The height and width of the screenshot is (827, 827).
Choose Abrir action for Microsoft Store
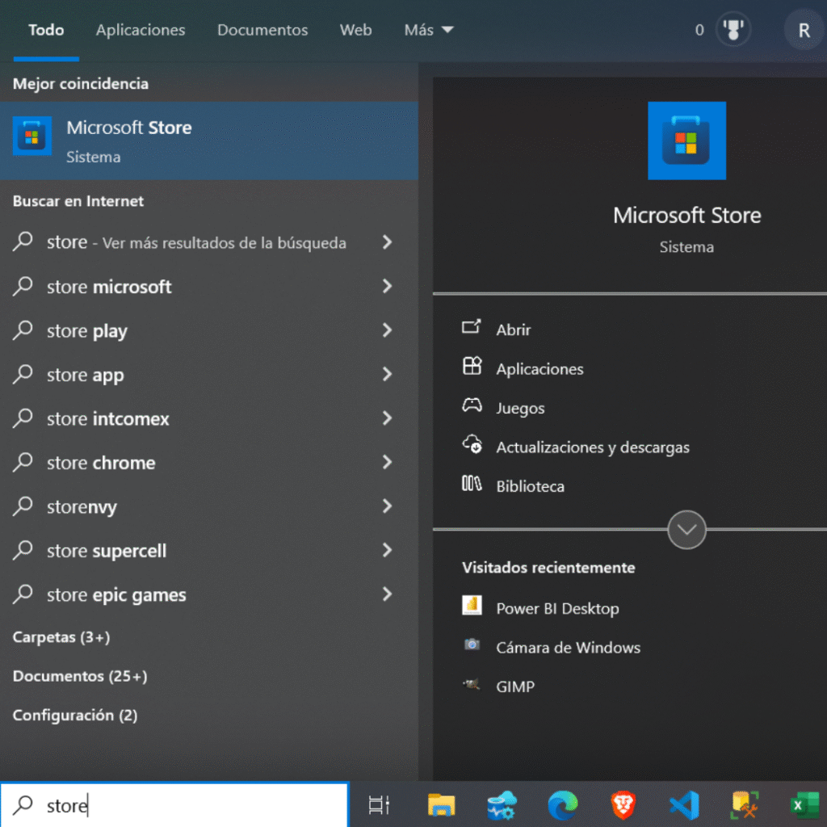pyautogui.click(x=513, y=330)
